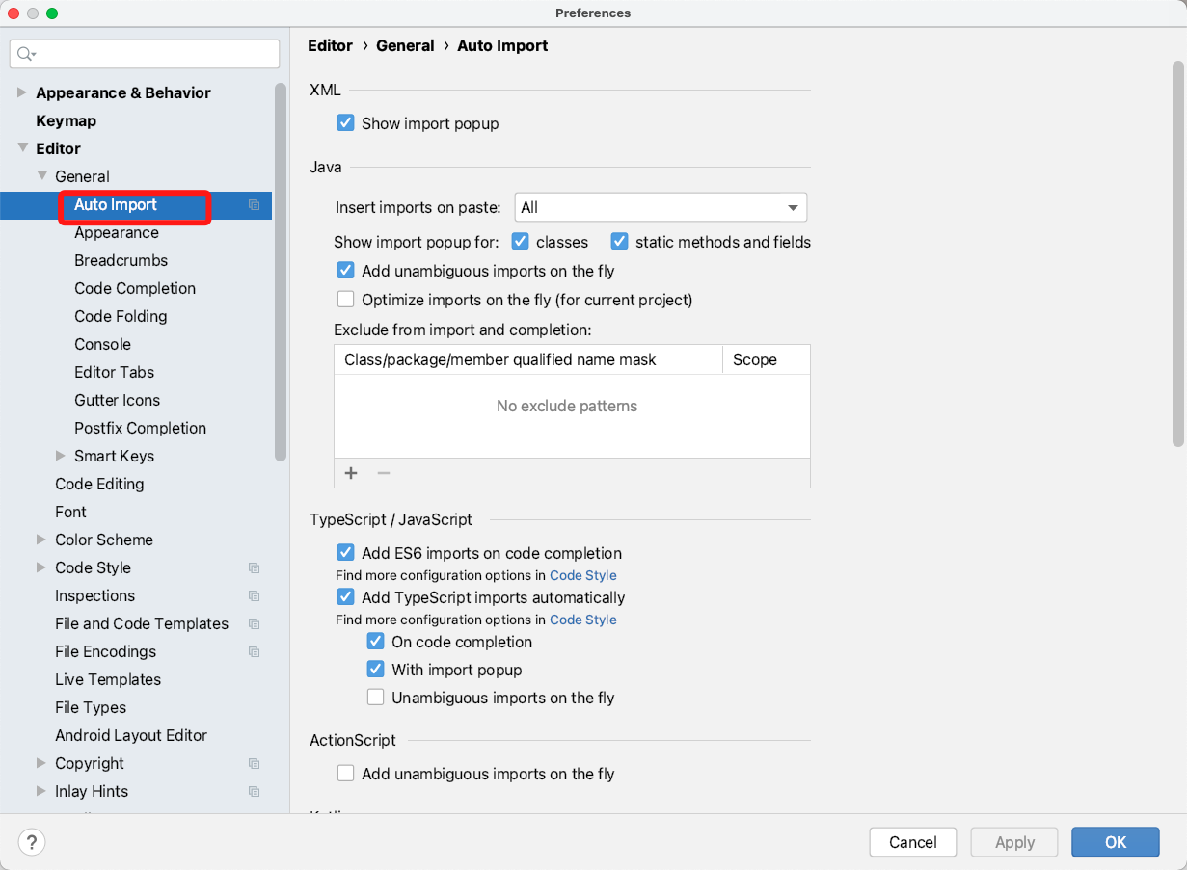Click the icon beside Copyright in the sidebar
The height and width of the screenshot is (870, 1187).
click(x=255, y=763)
